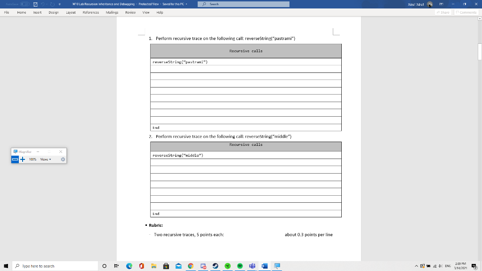Toggle the AutoSave switch

[24, 4]
